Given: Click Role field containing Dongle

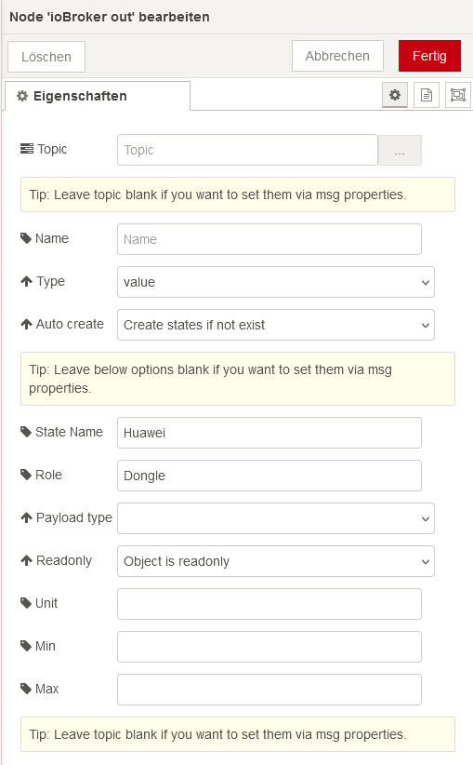Looking at the screenshot, I should tap(269, 476).
